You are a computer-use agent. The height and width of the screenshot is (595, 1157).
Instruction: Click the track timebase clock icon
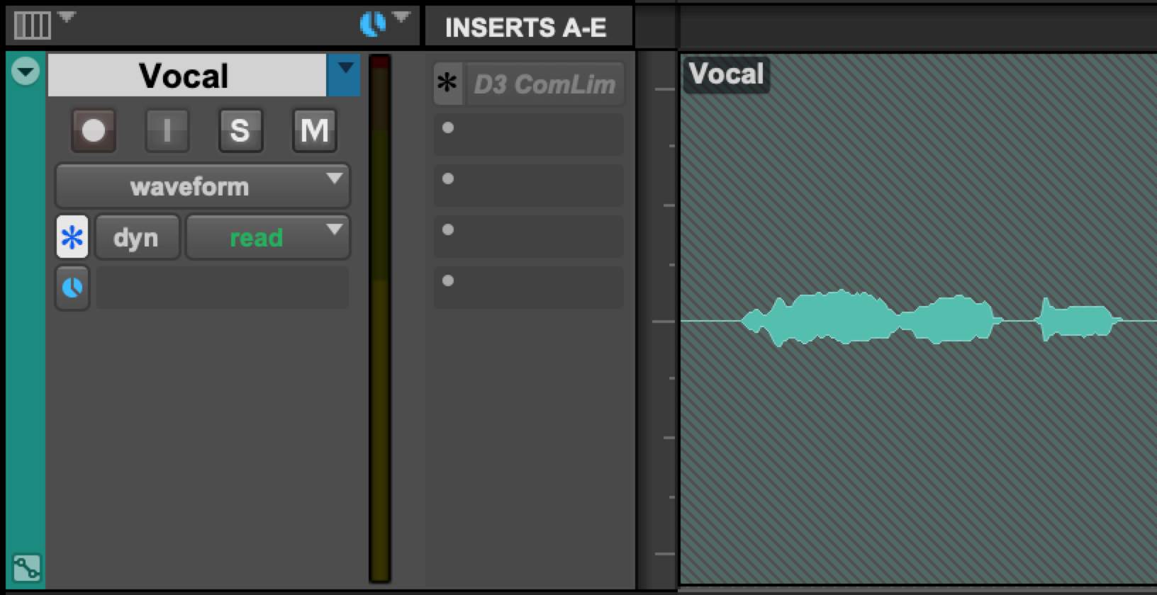pyautogui.click(x=72, y=288)
